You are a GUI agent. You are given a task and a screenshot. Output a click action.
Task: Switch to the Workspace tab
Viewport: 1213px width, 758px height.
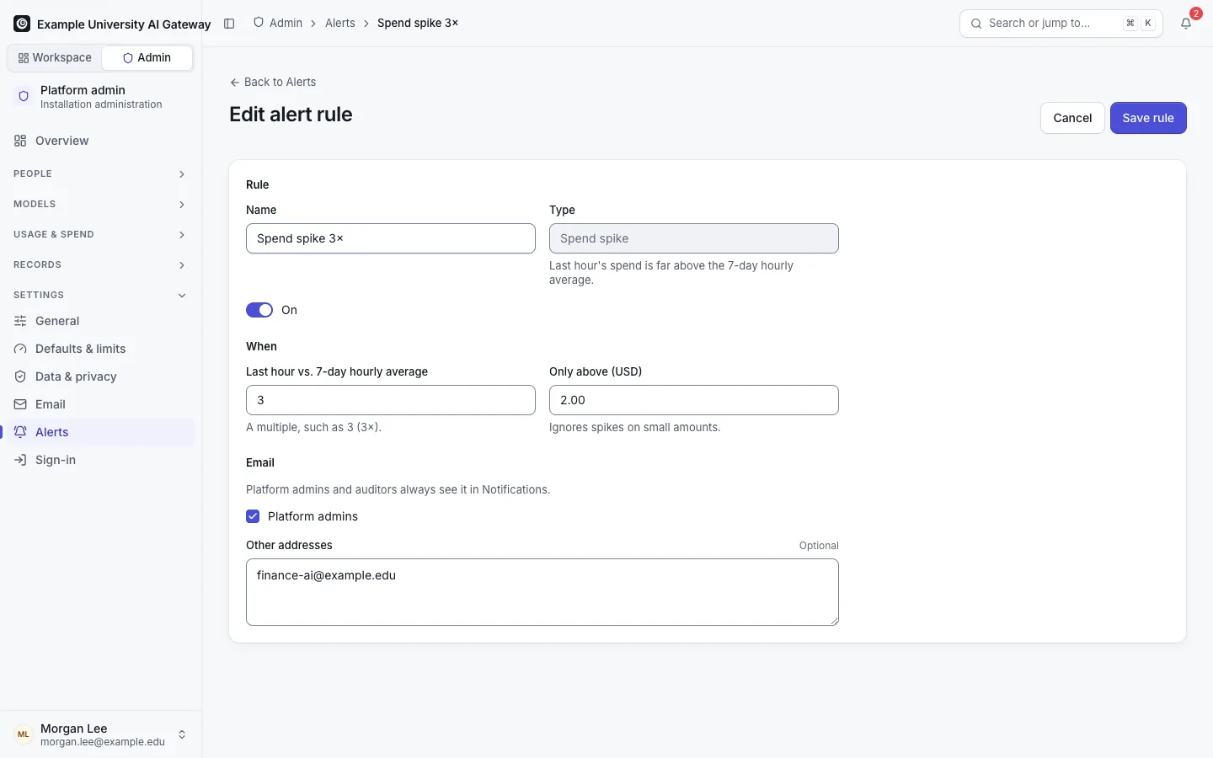[55, 57]
